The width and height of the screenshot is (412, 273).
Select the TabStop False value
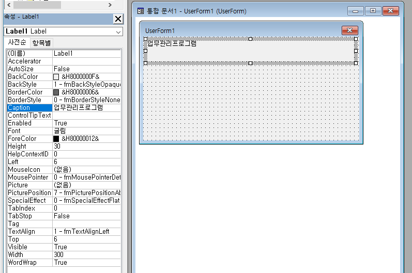coord(87,216)
